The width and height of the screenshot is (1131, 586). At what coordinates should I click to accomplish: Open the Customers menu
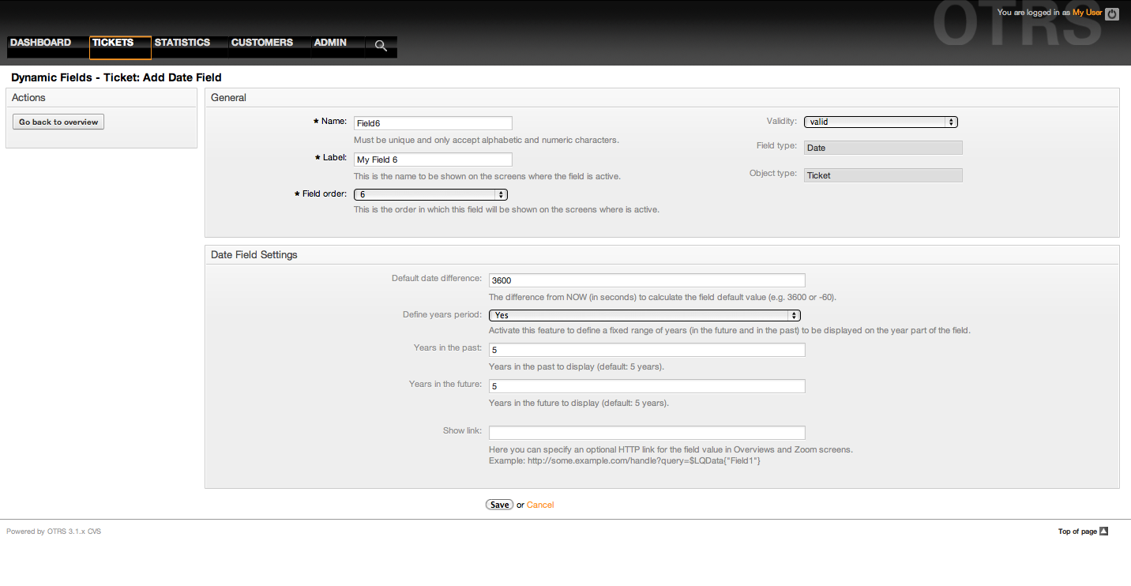(262, 43)
